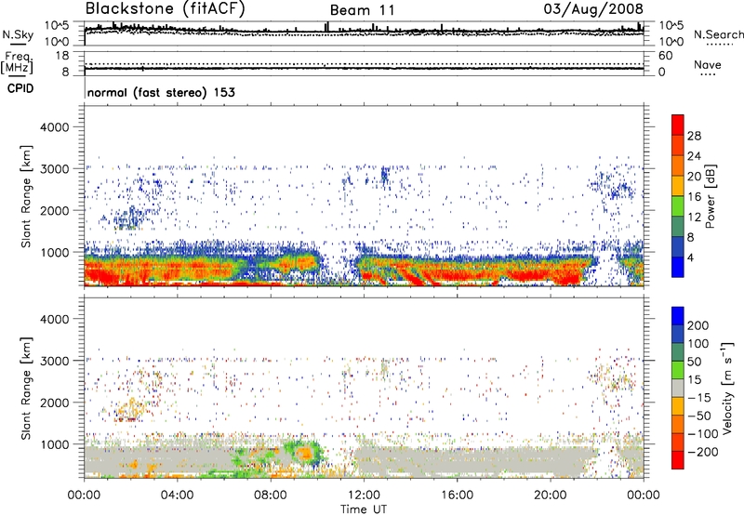Click the '20:00' time axis tick

550,495
